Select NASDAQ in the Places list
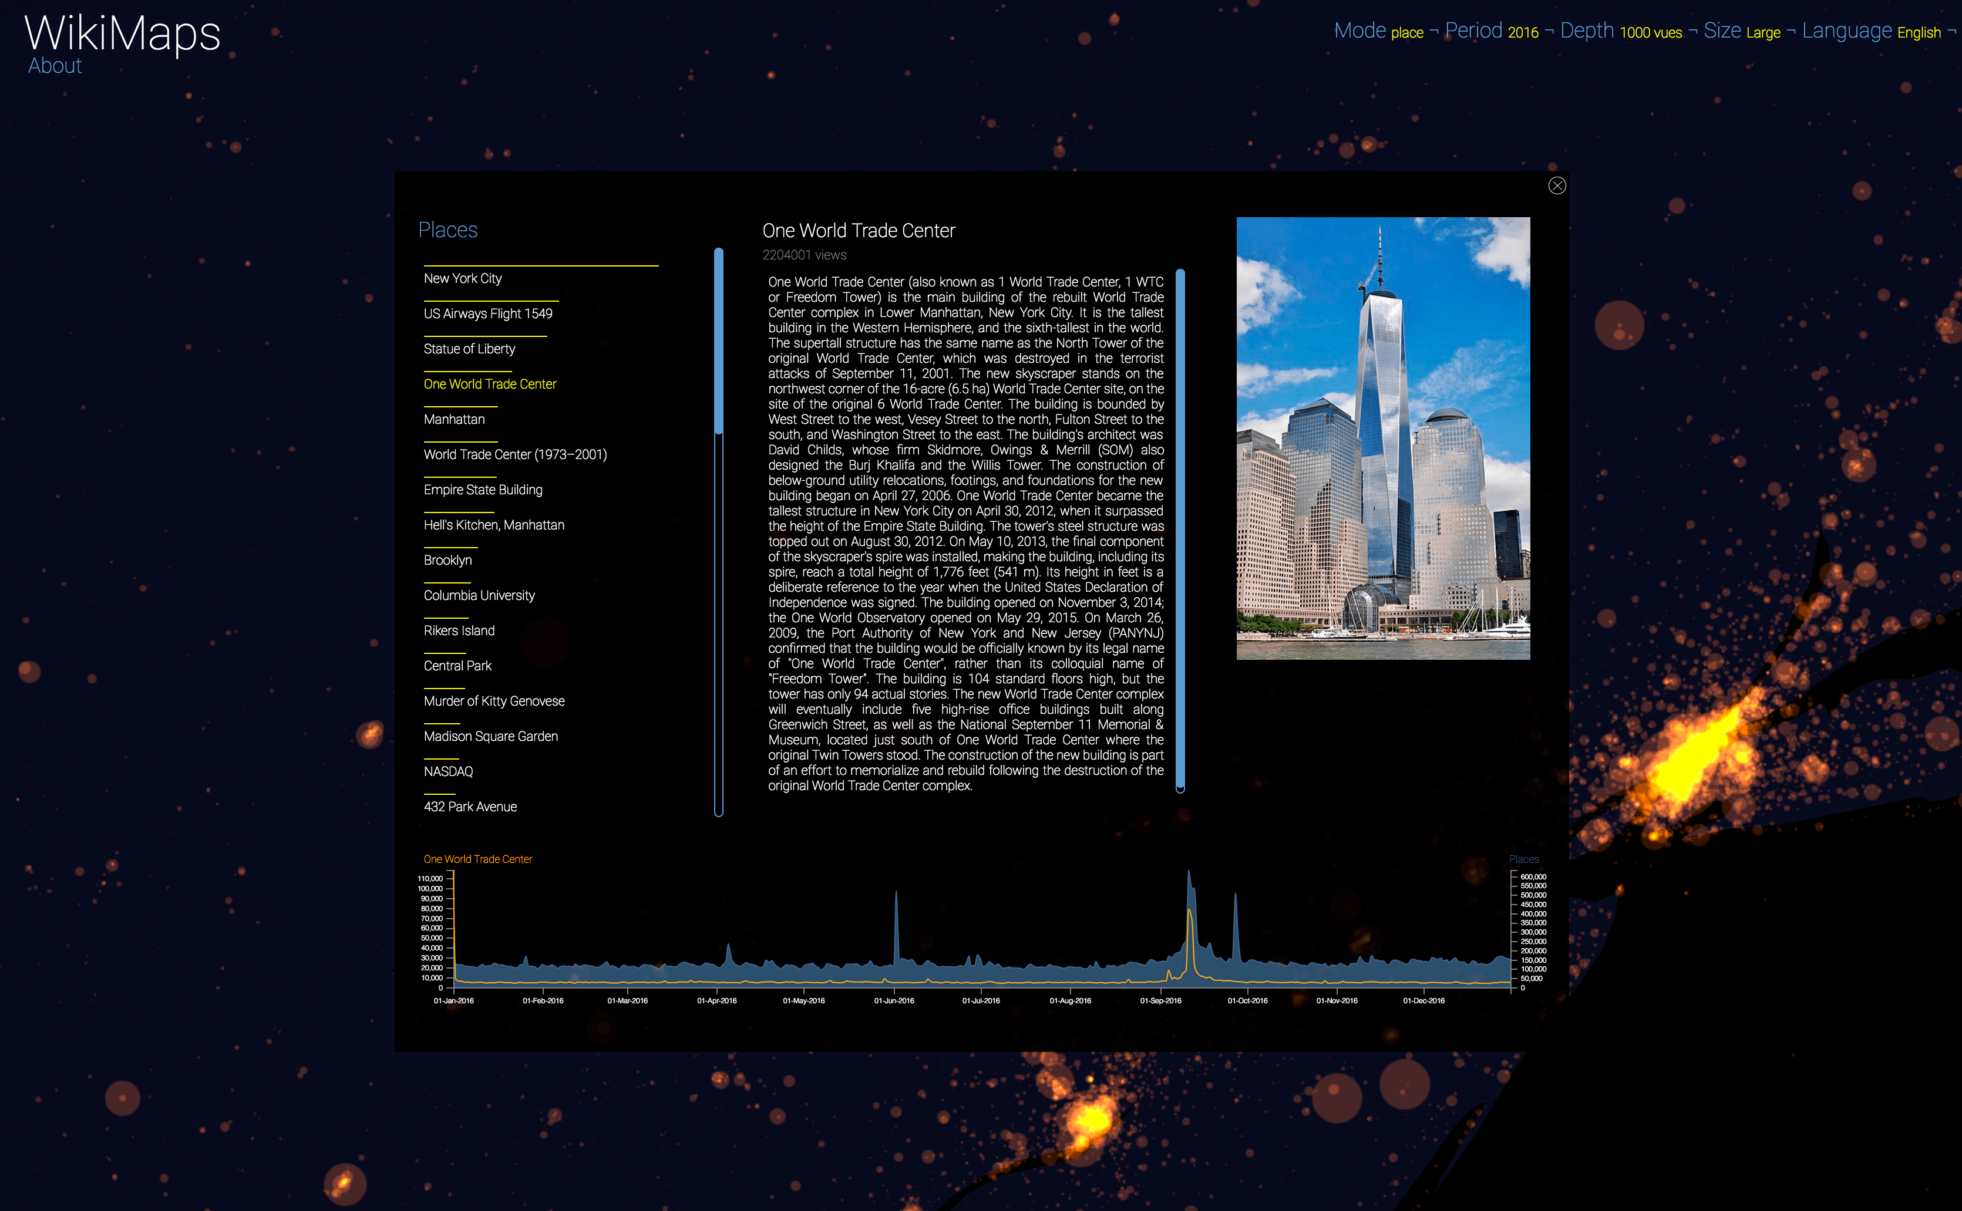Image resolution: width=1962 pixels, height=1211 pixels. point(448,772)
